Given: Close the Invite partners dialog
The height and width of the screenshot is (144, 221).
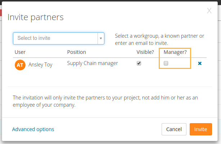Looking at the screenshot, I should click(x=209, y=11).
